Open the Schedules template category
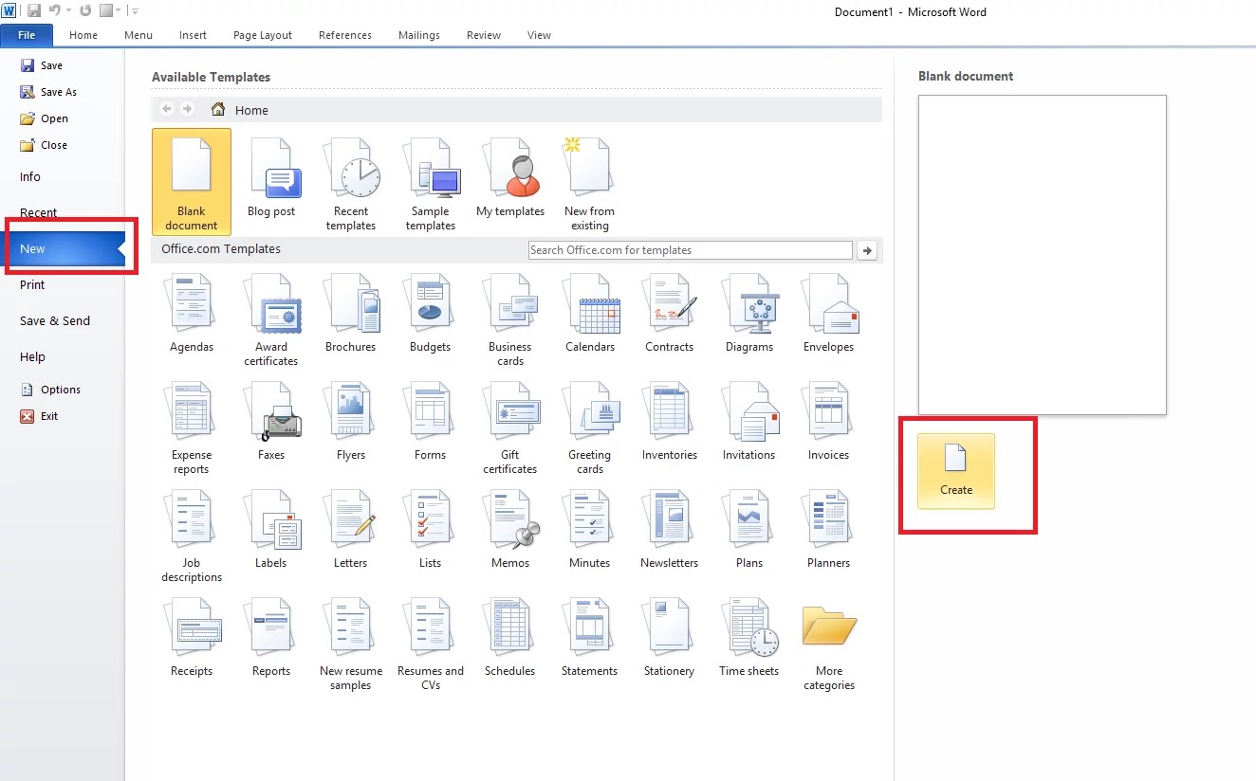This screenshot has height=781, width=1256. (510, 638)
